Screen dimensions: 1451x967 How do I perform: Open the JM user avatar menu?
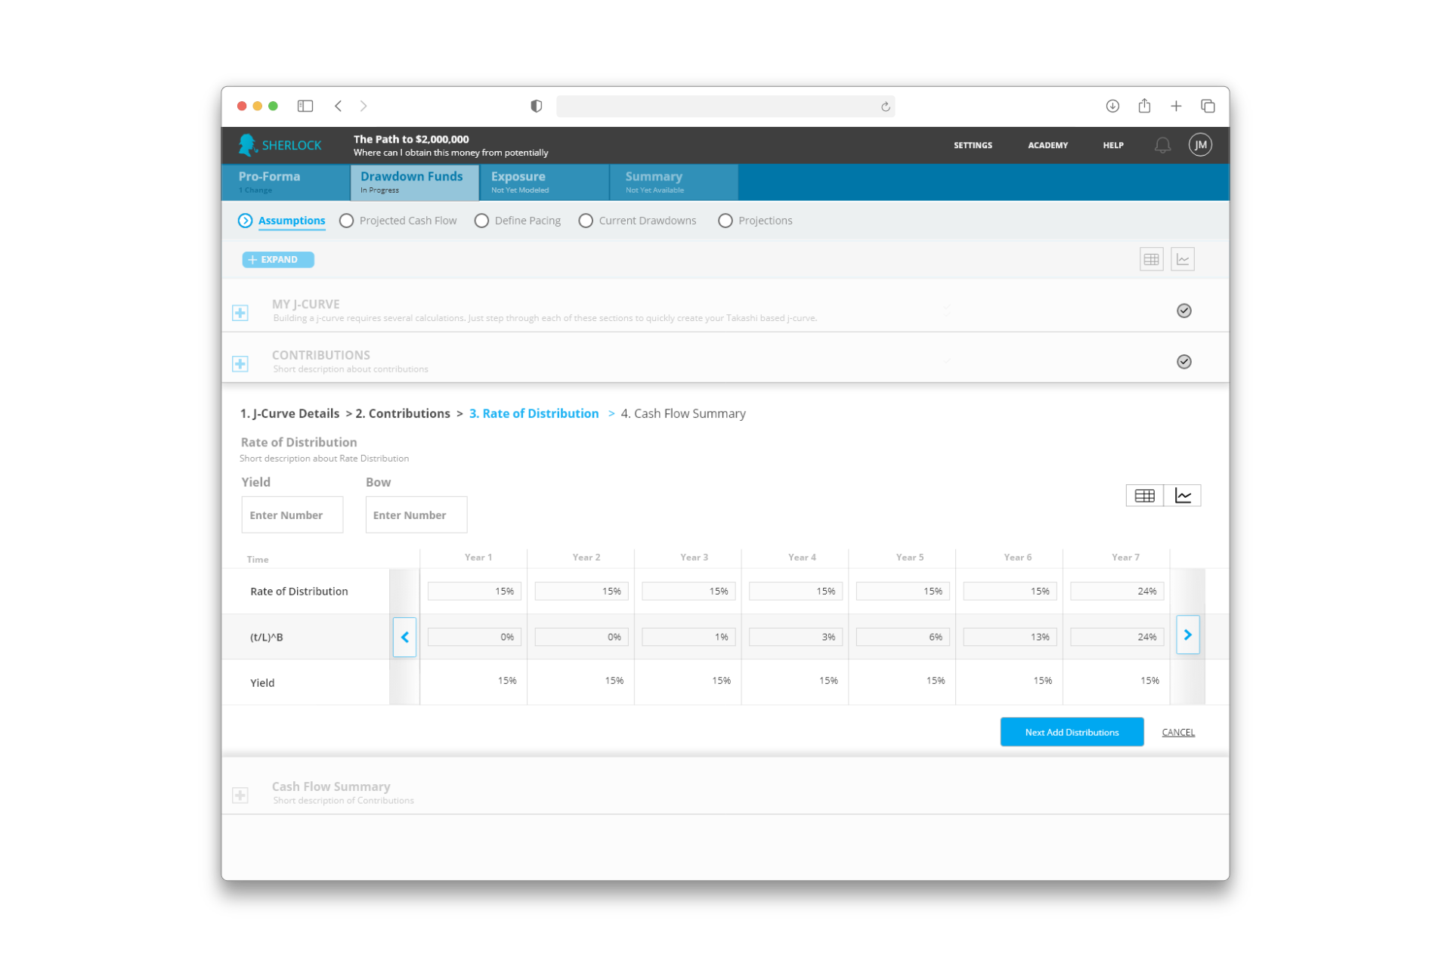click(1200, 144)
